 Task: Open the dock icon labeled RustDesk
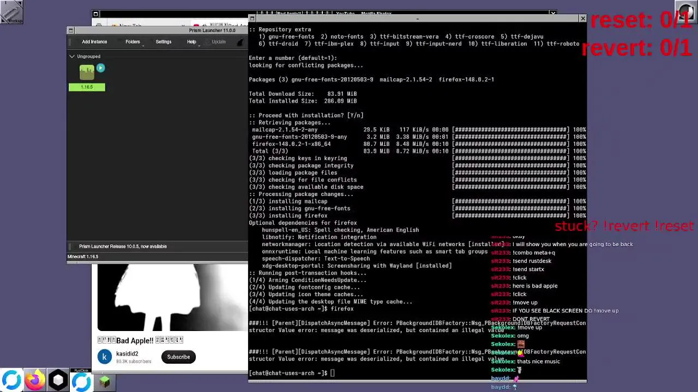(x=81, y=381)
